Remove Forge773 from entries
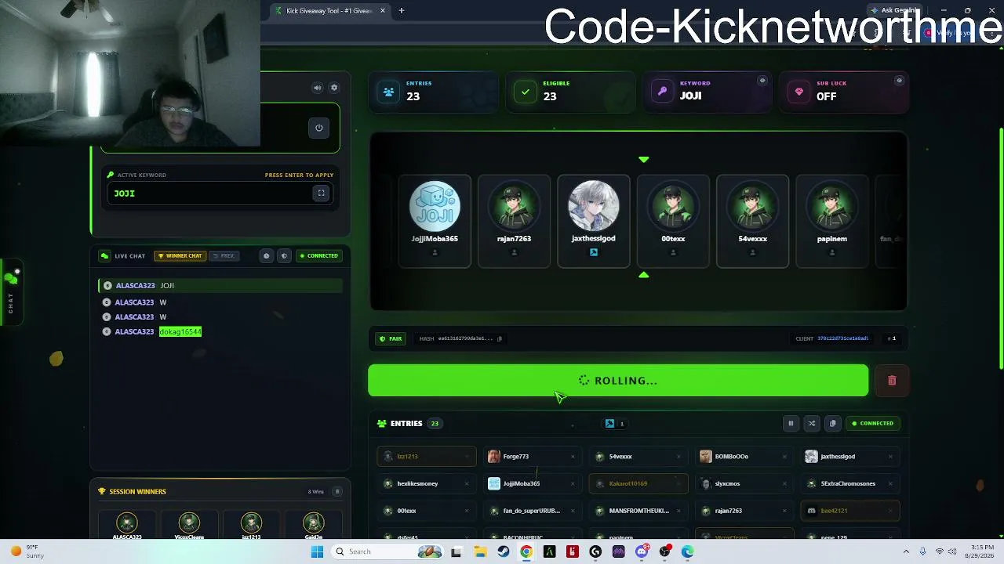1004x564 pixels. click(573, 457)
